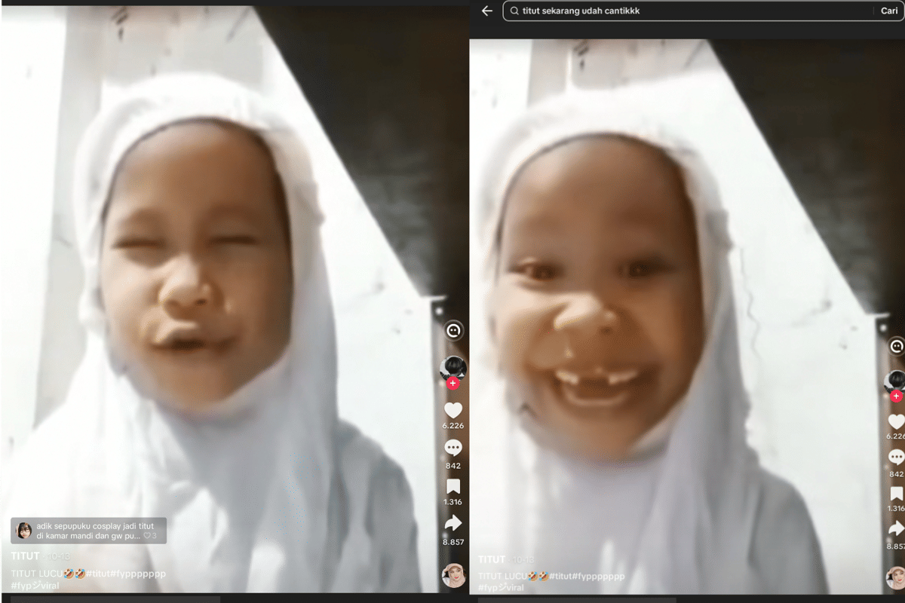Open #titut hashtag on the pinned-comment video
The image size is (905, 603).
click(99, 574)
